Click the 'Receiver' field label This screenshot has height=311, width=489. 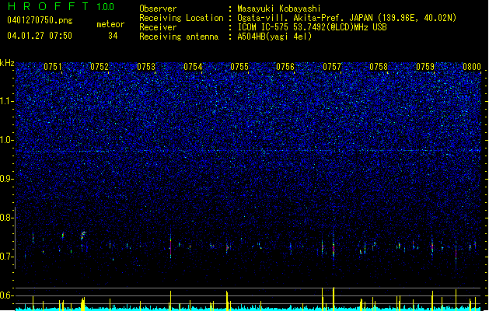(x=158, y=27)
